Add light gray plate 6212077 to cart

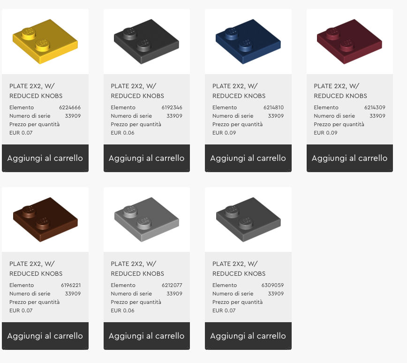(147, 336)
